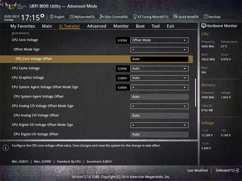Open Analog I/O Voltage Offset Mode Sign dropdown
The height and width of the screenshot is (181, 242).
click(x=160, y=106)
